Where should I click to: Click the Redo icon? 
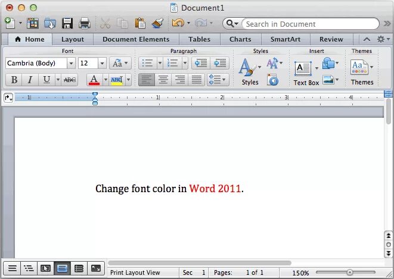coord(201,23)
